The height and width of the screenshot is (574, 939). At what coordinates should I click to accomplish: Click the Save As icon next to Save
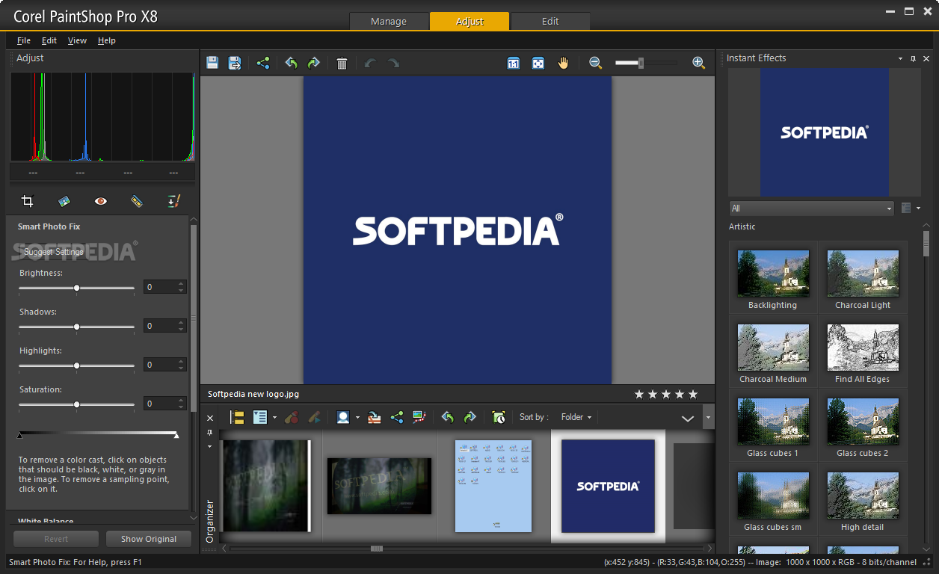click(x=235, y=64)
